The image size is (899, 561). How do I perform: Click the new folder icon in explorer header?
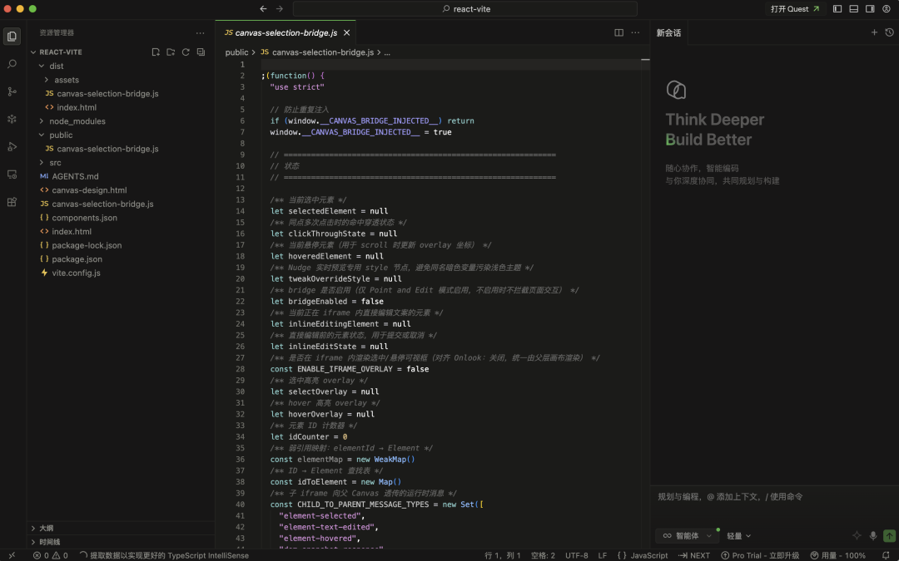pyautogui.click(x=171, y=52)
